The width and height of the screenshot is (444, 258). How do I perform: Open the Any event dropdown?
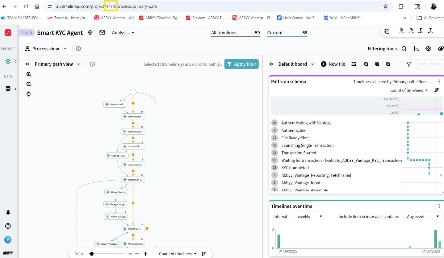pyautogui.click(x=423, y=216)
